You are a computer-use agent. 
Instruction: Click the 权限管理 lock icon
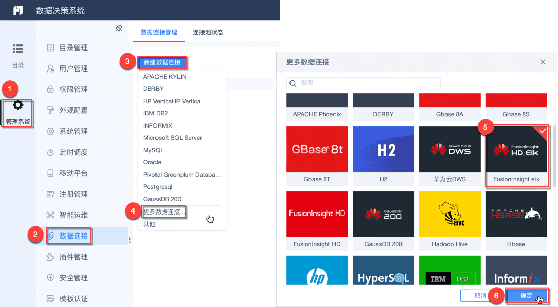pos(50,89)
